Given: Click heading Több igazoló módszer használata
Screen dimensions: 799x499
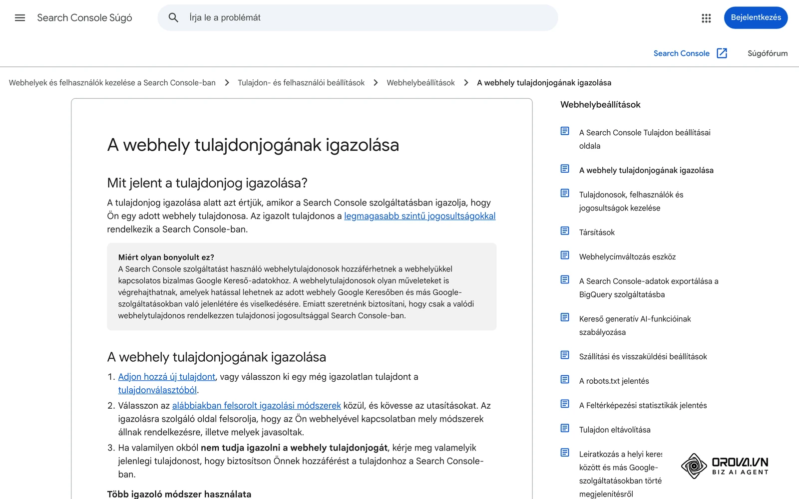Looking at the screenshot, I should point(179,495).
